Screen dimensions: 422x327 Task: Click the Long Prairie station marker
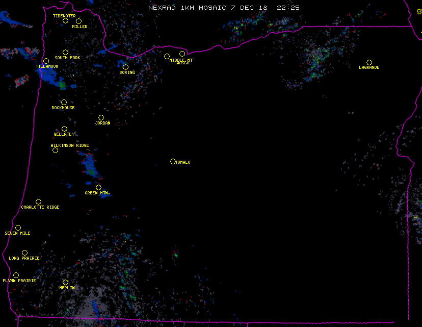24,253
